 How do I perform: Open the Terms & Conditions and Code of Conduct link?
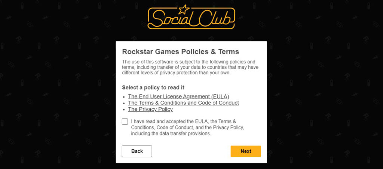pyautogui.click(x=183, y=103)
